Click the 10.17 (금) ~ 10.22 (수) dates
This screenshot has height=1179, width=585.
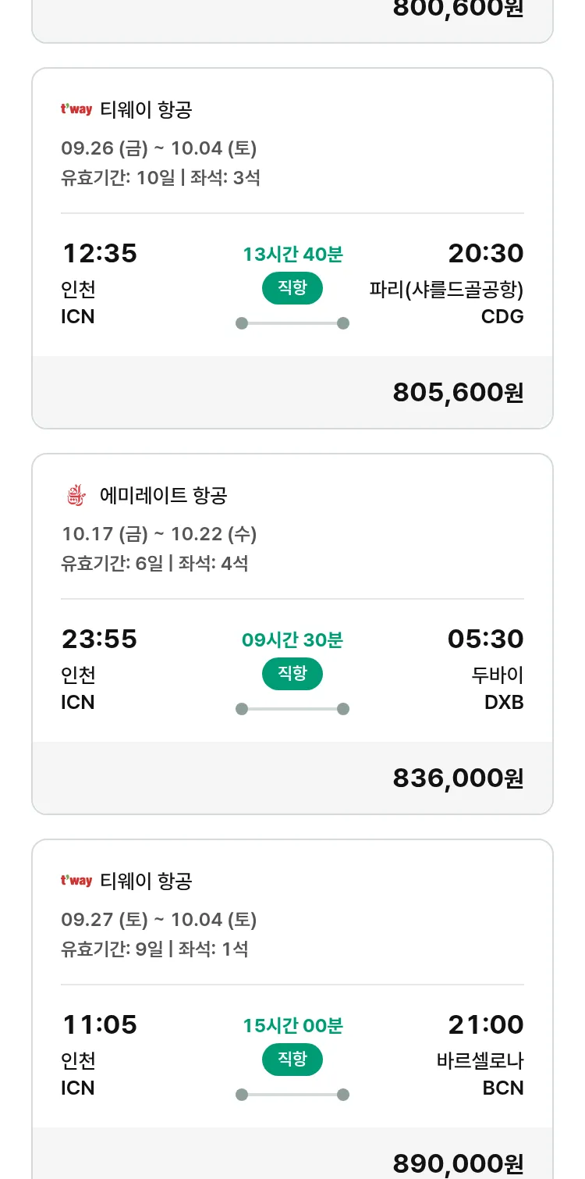click(x=159, y=533)
